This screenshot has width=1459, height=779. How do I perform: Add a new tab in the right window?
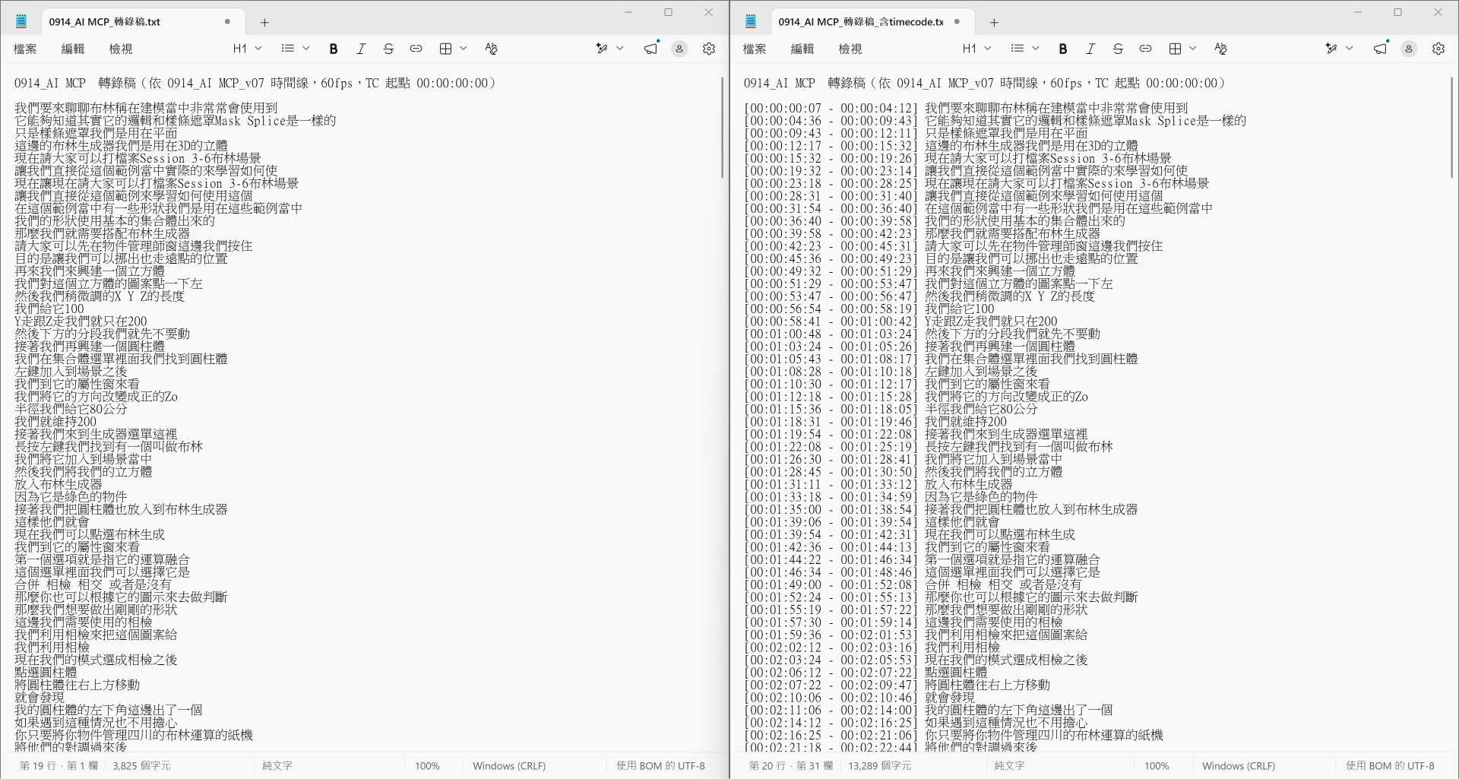[x=994, y=22]
